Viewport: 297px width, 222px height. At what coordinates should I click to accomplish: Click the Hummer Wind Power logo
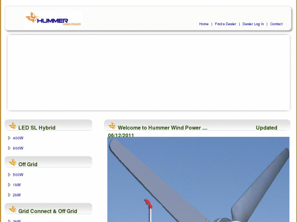(53, 19)
